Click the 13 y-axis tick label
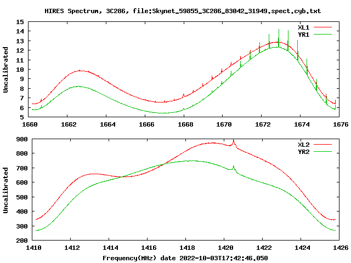The width and height of the screenshot is (351, 263). coord(20,41)
